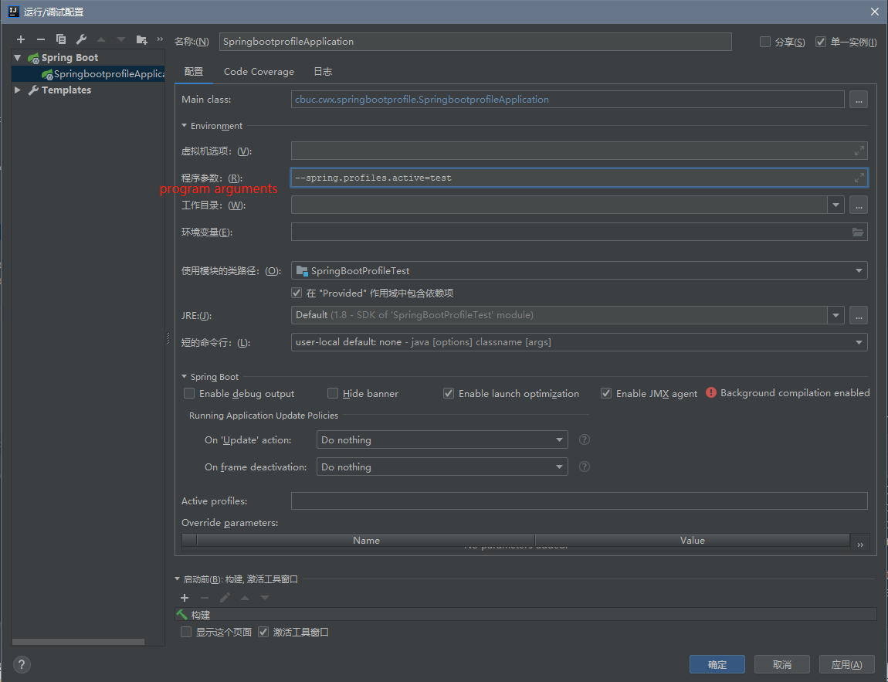Check the Hide banner option
The height and width of the screenshot is (682, 888).
(x=333, y=393)
